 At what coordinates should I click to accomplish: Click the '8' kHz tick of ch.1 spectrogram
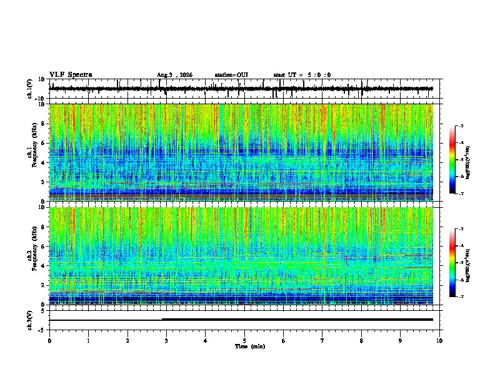pos(44,124)
